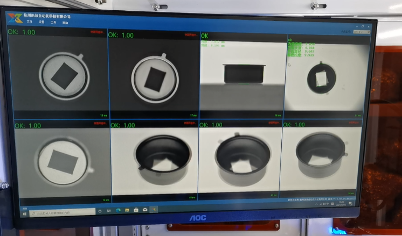Click the large 'OK' label in the side-profile view
The width and height of the screenshot is (402, 236).
pyautogui.click(x=205, y=36)
